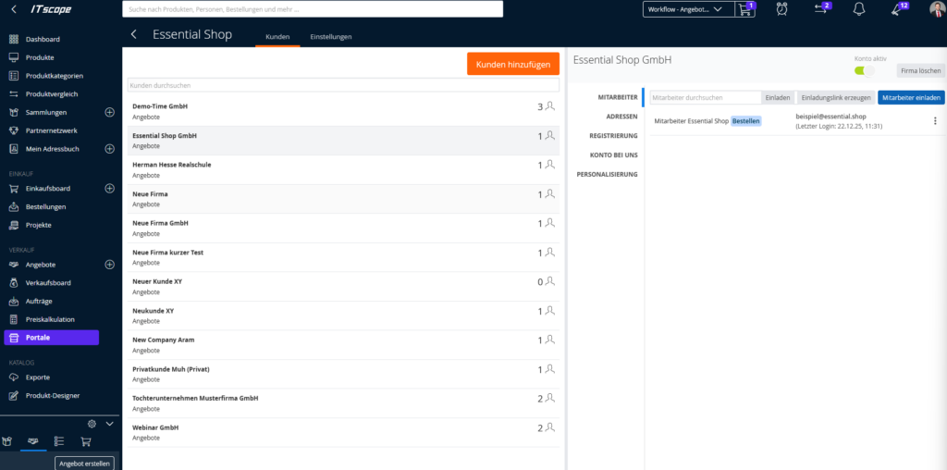This screenshot has height=470, width=947.
Task: Collapse the sidebar footer panel chevron
Action: (x=110, y=424)
